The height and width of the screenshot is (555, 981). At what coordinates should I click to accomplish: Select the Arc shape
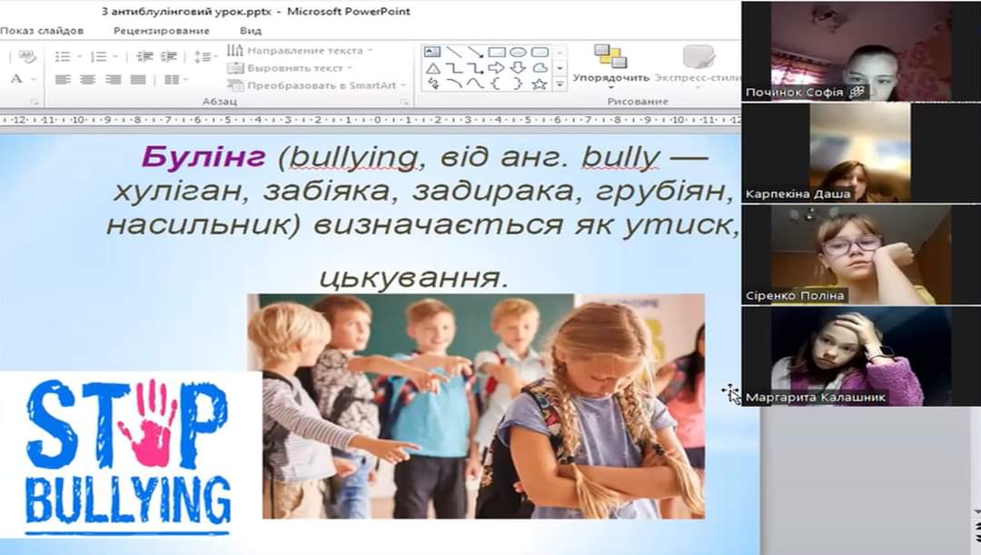coord(453,84)
